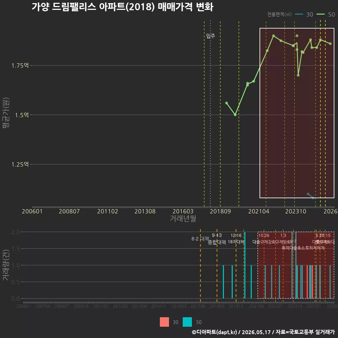The width and height of the screenshot is (338, 338).
Task: Click the 1.5 volume axis label
Action: tap(15, 249)
